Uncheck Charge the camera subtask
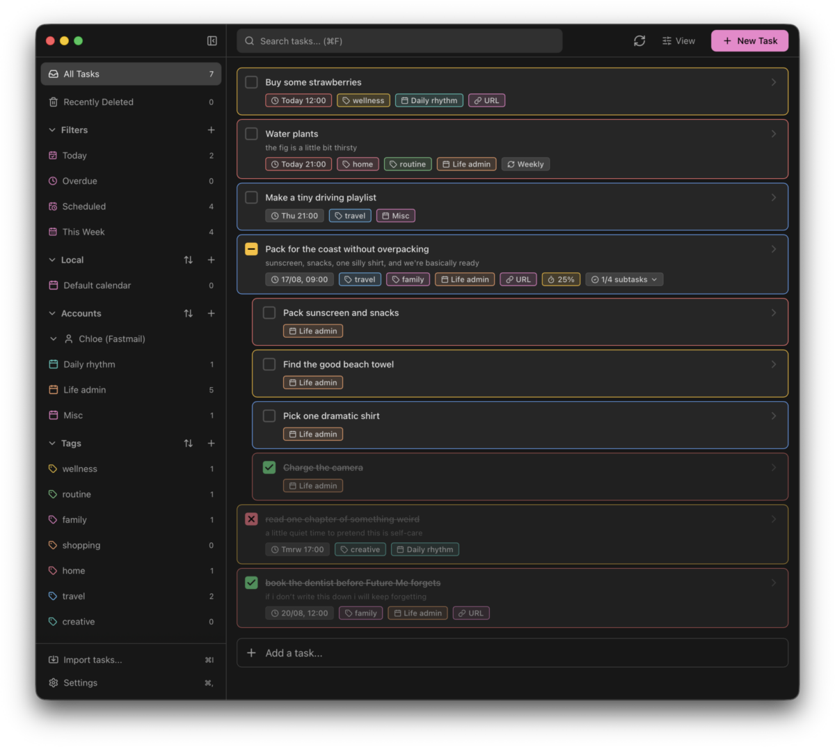 pos(269,468)
